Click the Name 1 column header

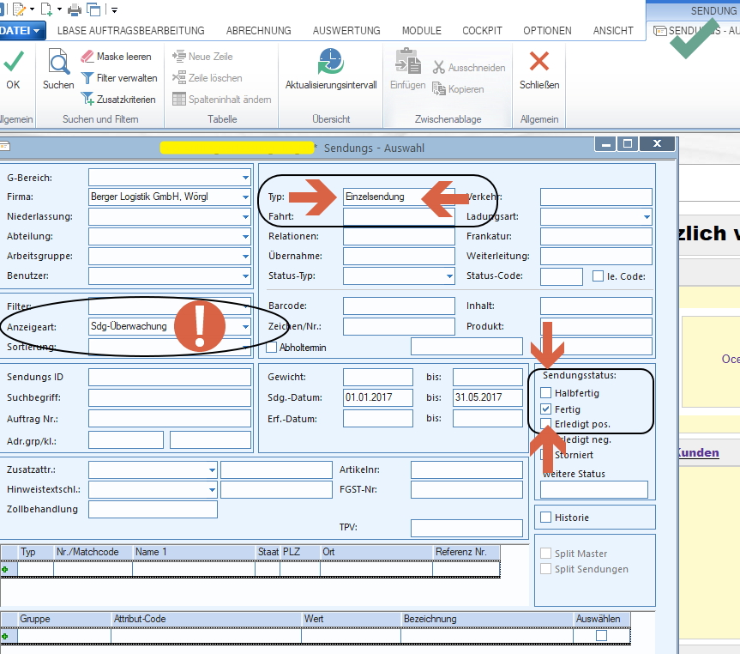194,552
